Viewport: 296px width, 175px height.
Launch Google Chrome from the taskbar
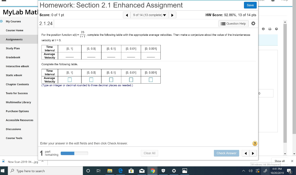click(x=153, y=171)
